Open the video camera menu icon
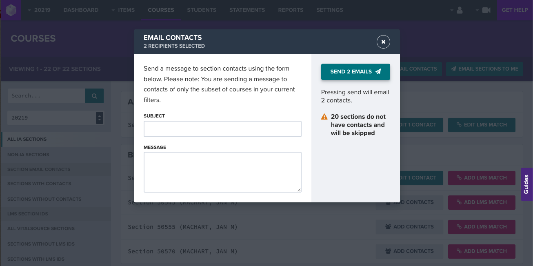This screenshot has height=266, width=533. pos(486,10)
